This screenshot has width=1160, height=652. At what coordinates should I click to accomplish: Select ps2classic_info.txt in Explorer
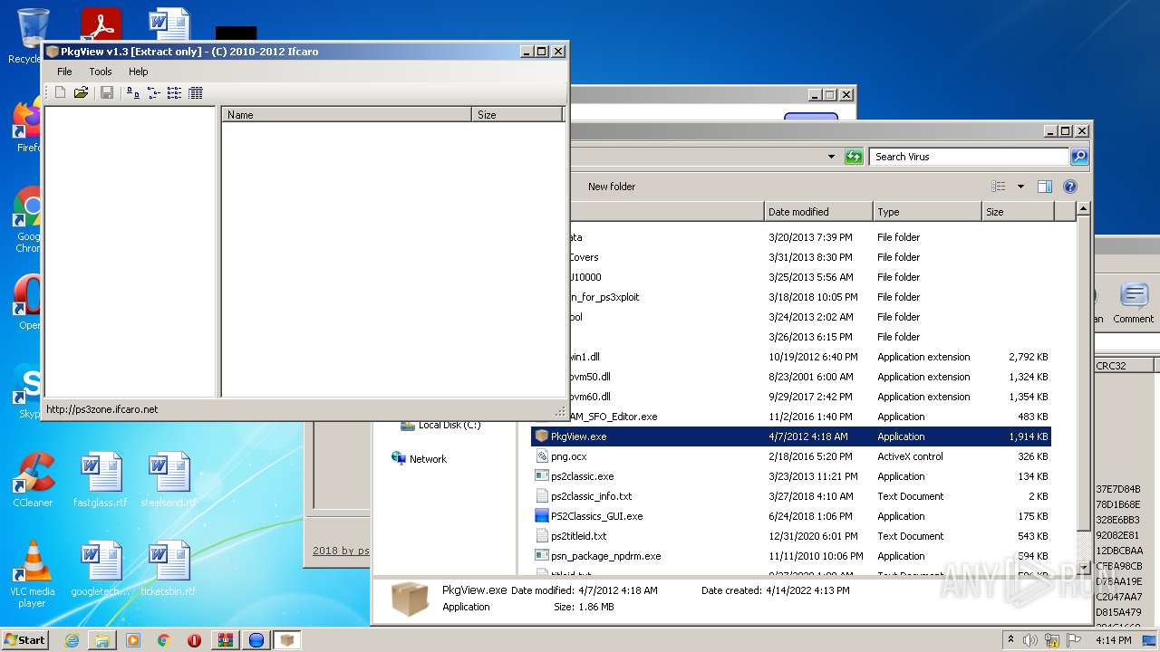(790, 496)
